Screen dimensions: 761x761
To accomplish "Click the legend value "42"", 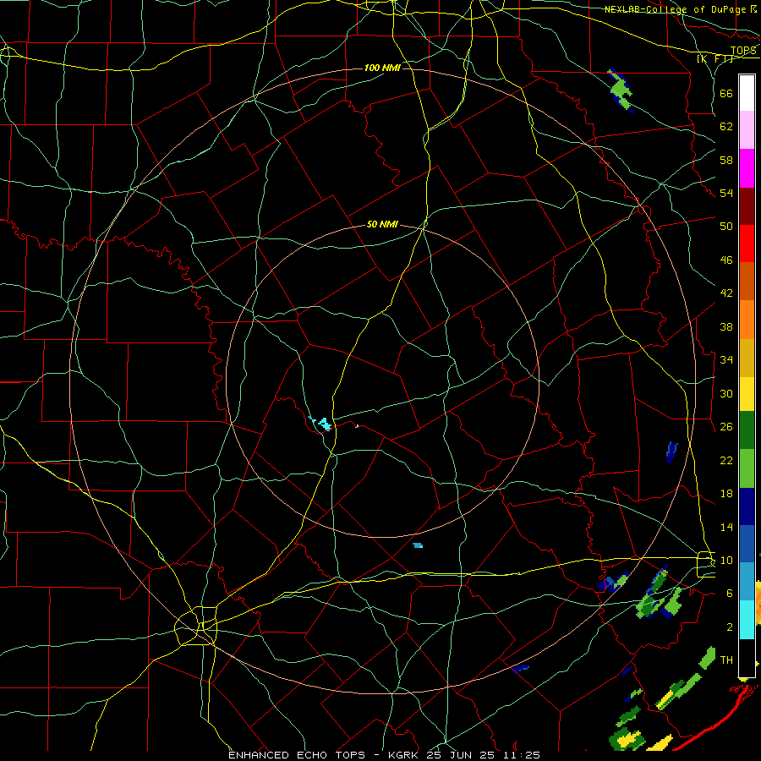I will (726, 293).
